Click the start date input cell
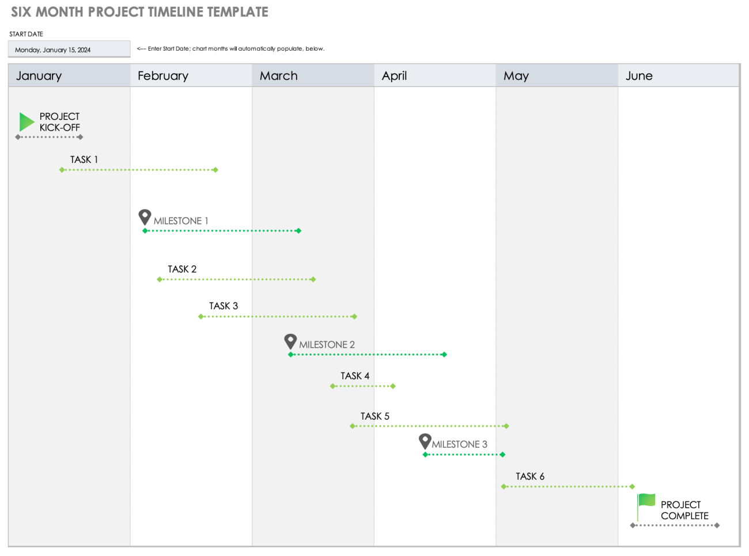 (69, 49)
